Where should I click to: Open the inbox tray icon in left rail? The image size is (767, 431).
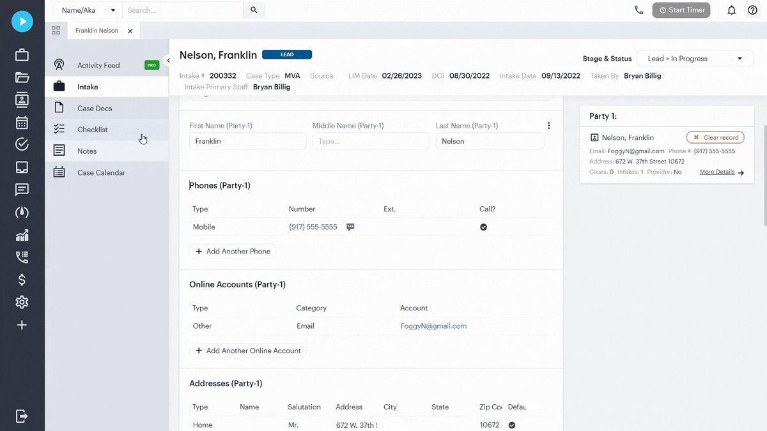click(x=22, y=167)
